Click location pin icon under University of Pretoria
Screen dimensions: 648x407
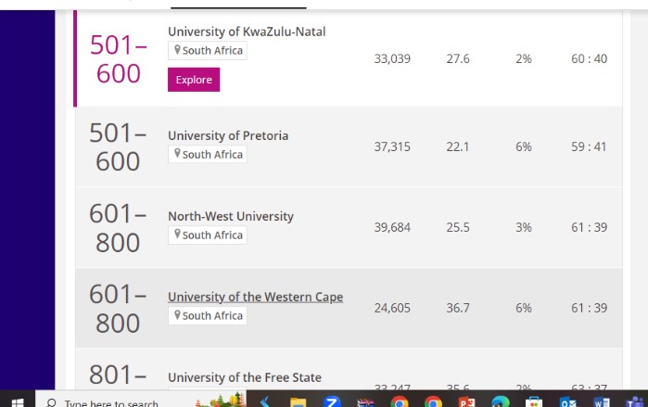tap(177, 155)
